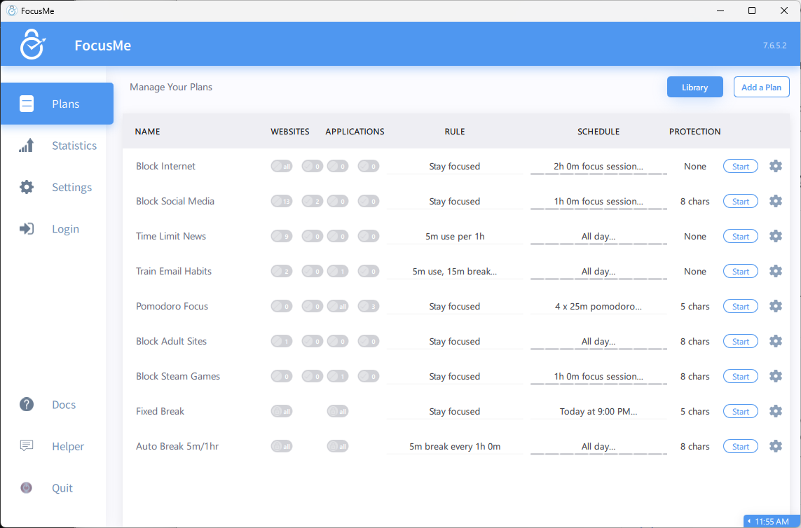Toggle the '1' applications pill for Block Steam Games
Image resolution: width=801 pixels, height=528 pixels.
click(x=338, y=376)
